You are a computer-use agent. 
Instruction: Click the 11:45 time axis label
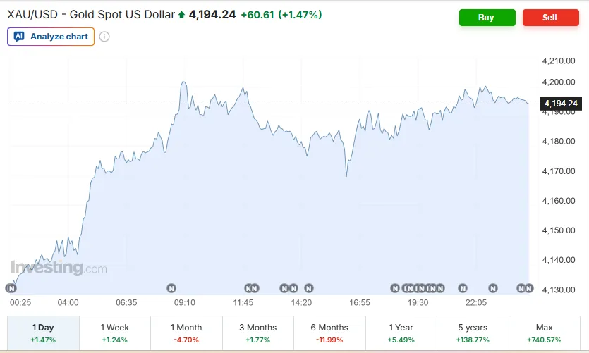click(243, 303)
